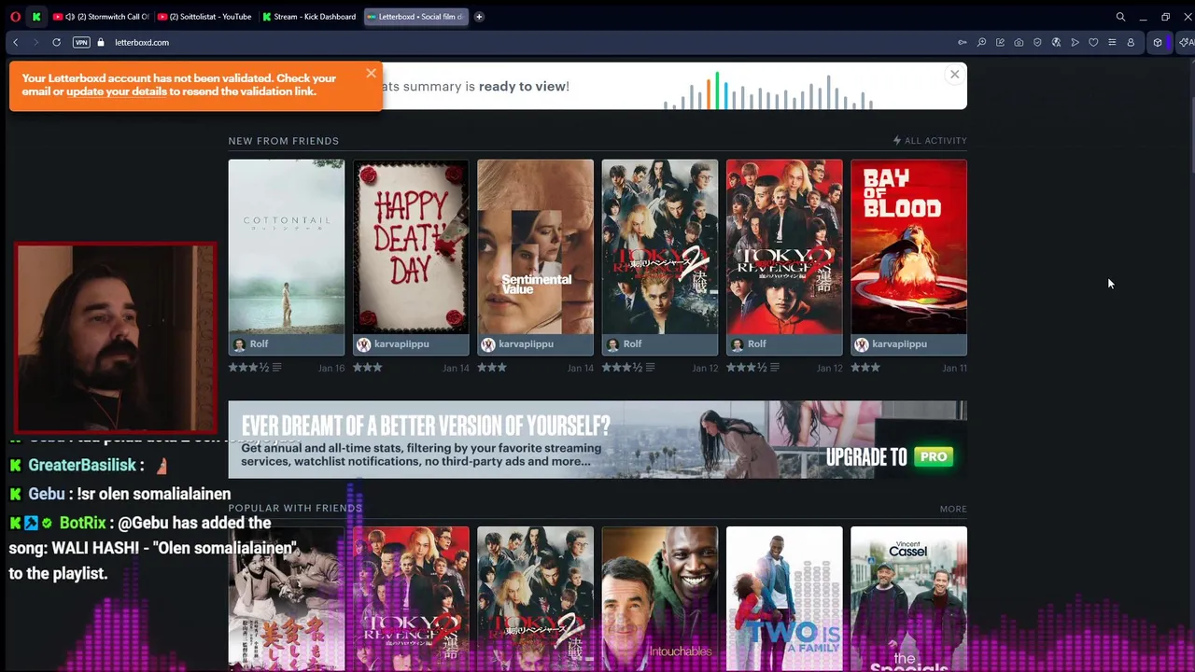Open the browser profile icon
Screen dimensions: 1195x672
coord(1131,42)
